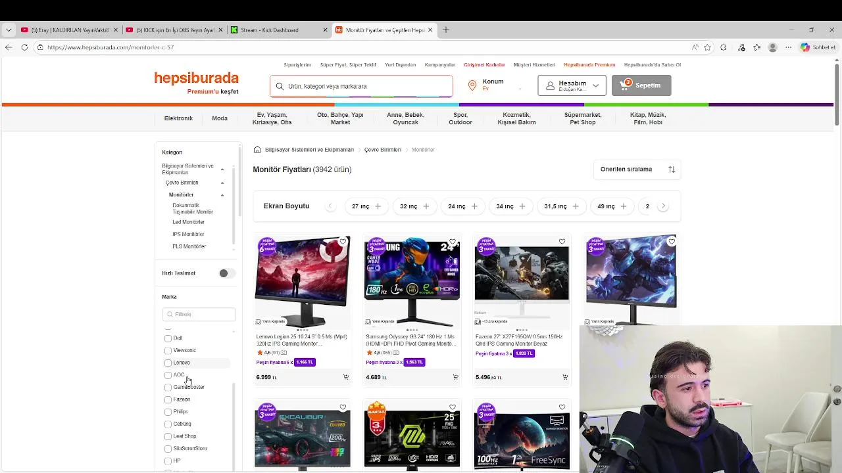Image resolution: width=842 pixels, height=473 pixels.
Task: Reload the page with the refresh icon
Action: (x=24, y=47)
